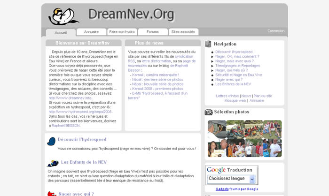Open the Sécurité et Nage en Eau Vive link
The height and width of the screenshot is (196, 329).
click(238, 75)
